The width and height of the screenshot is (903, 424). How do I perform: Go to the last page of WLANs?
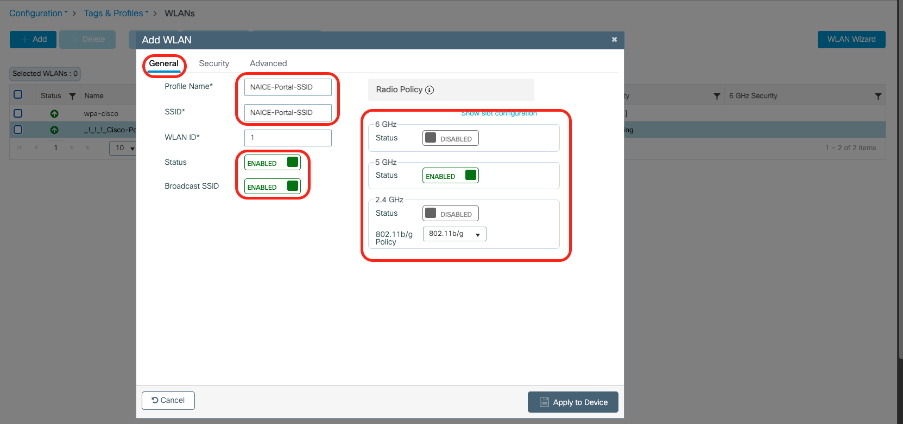(88, 147)
